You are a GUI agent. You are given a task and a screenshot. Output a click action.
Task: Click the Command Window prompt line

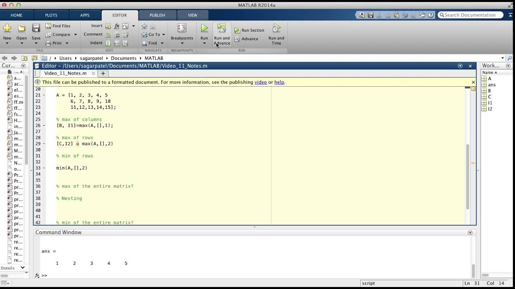tap(253, 275)
